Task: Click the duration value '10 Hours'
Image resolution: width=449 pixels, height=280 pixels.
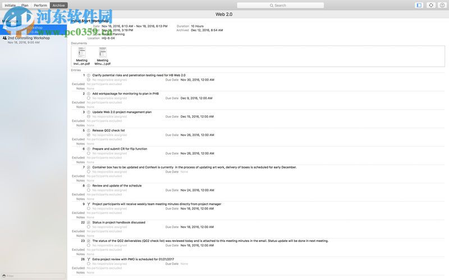Action: [x=198, y=26]
